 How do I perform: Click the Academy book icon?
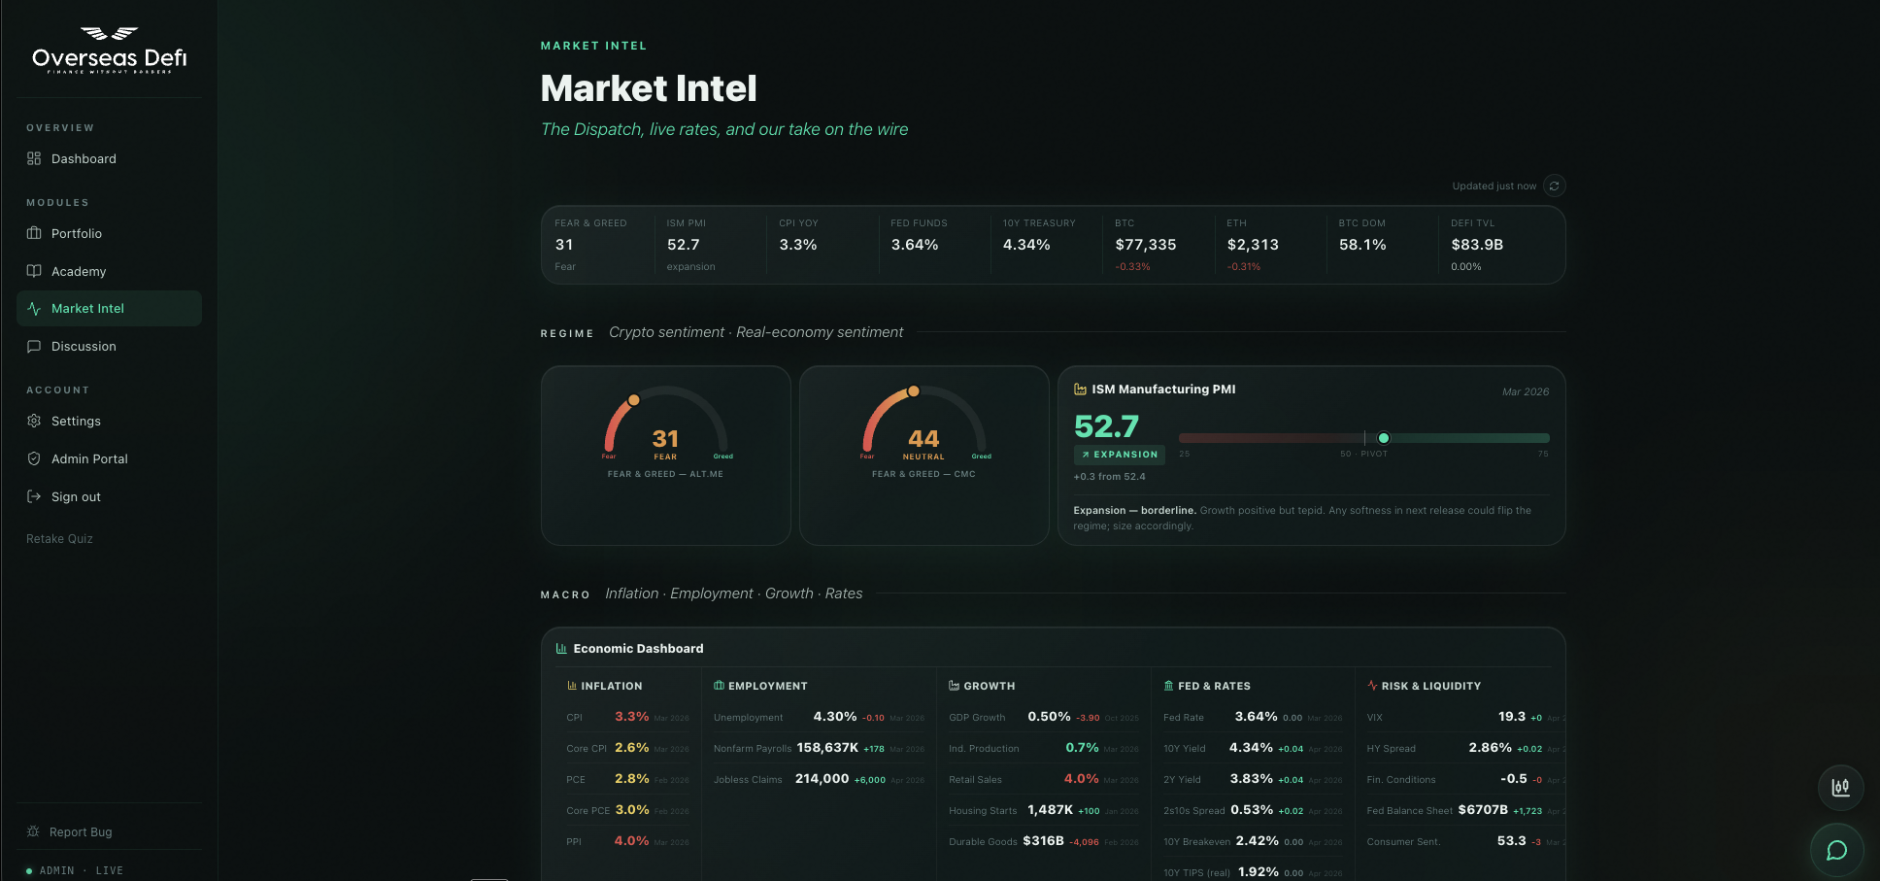click(x=34, y=271)
